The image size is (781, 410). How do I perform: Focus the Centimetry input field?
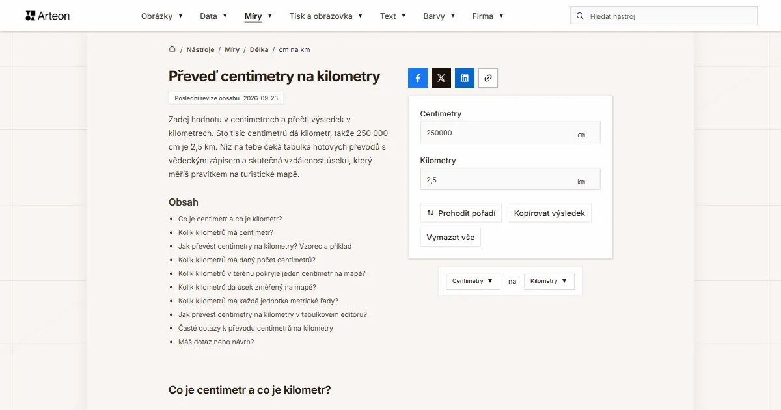(510, 133)
